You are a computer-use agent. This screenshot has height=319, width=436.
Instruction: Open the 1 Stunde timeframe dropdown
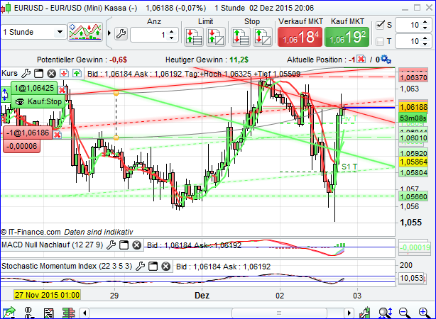point(58,33)
